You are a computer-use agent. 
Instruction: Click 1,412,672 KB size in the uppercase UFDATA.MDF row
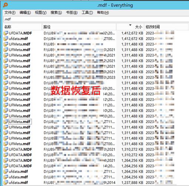(132, 33)
